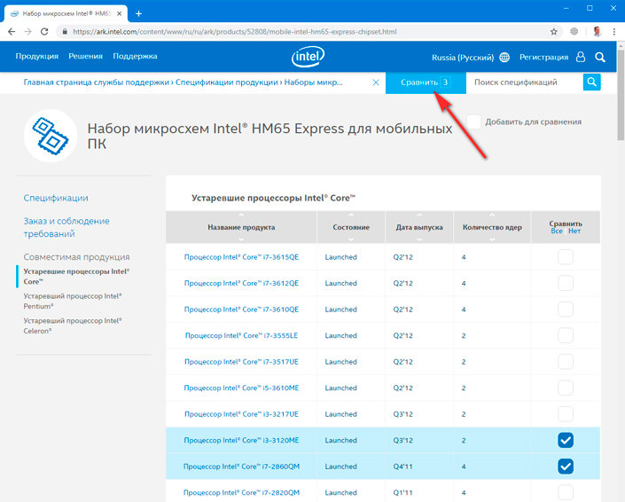Click the Intel logo in the header
Image resolution: width=625 pixels, height=502 pixels.
(x=308, y=57)
